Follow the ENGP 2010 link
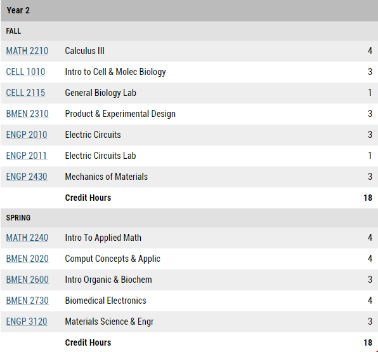The image size is (378, 352). (27, 135)
